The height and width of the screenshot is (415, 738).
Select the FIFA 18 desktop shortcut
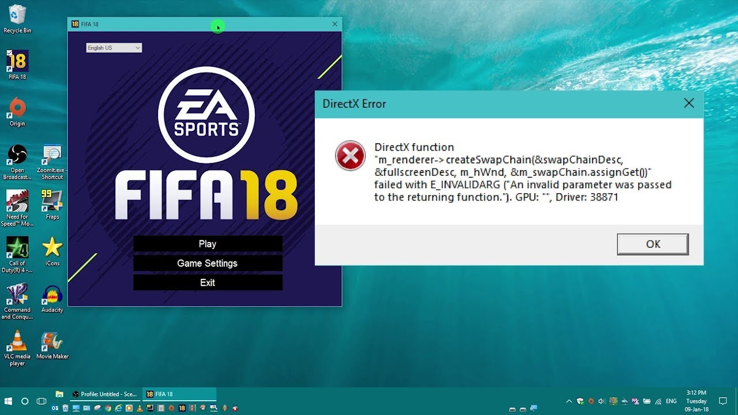tap(17, 65)
